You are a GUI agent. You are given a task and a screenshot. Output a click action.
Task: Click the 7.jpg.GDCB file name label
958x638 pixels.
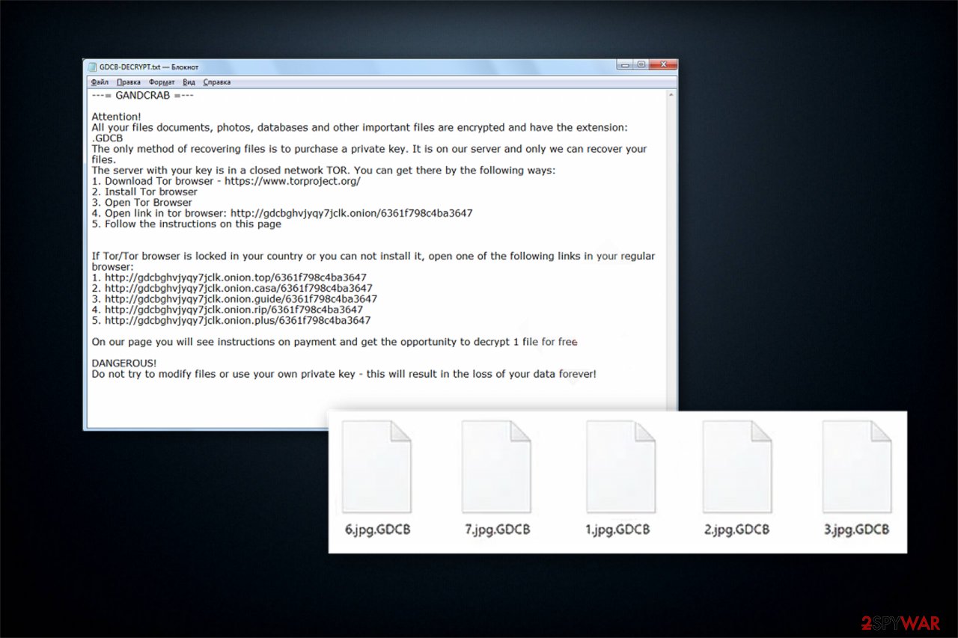click(498, 530)
